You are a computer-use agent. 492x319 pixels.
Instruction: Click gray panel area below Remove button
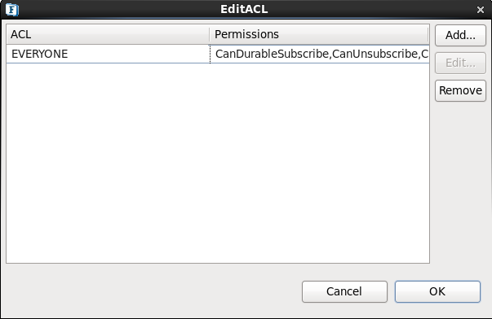pos(460,181)
